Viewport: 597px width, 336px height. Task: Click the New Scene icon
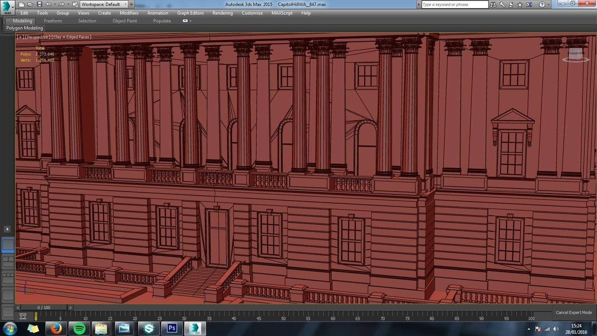pos(21,4)
